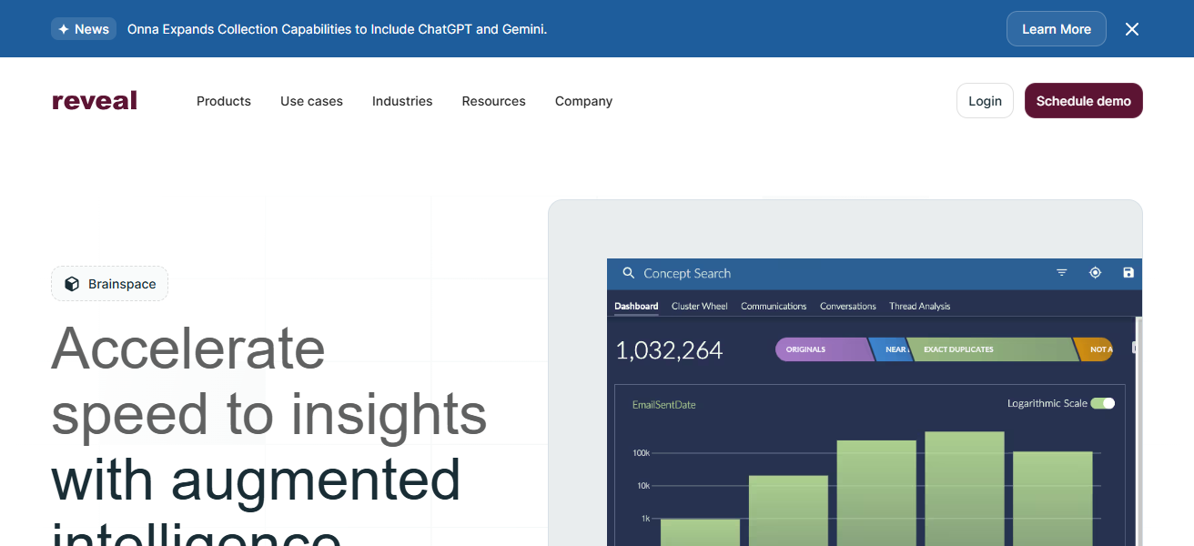
Task: Click the EmailSentDate chart label
Action: [x=664, y=405]
